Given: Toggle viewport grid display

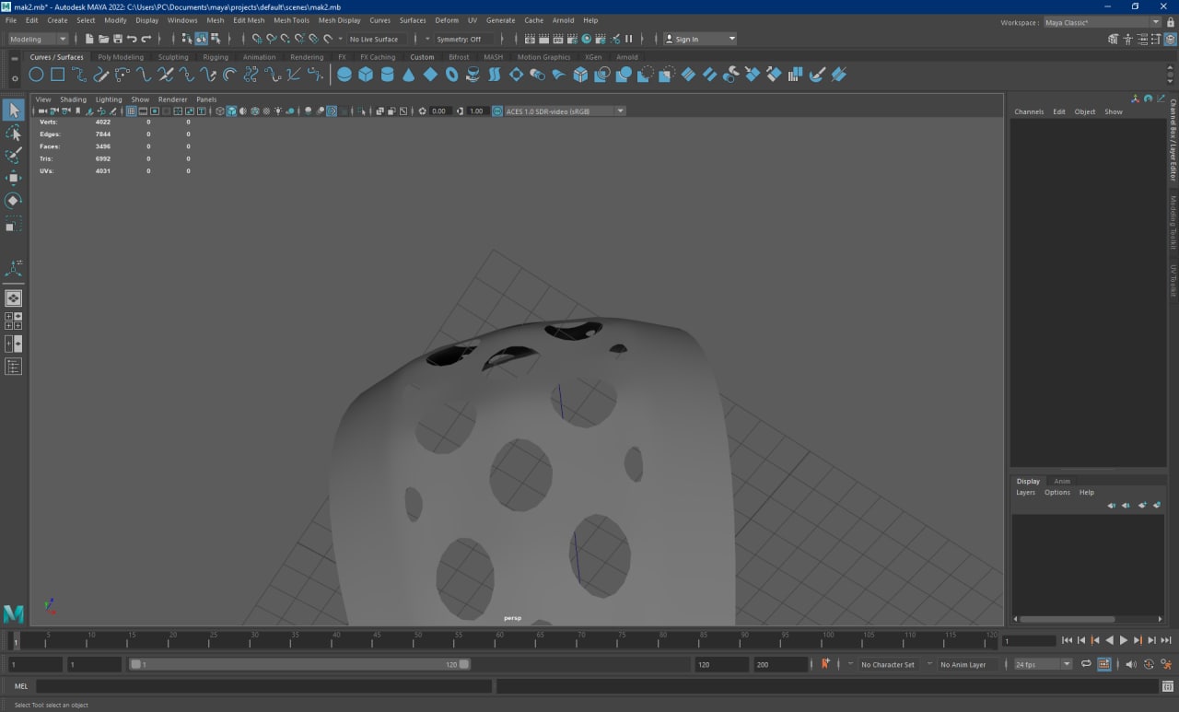Looking at the screenshot, I should 132,111.
